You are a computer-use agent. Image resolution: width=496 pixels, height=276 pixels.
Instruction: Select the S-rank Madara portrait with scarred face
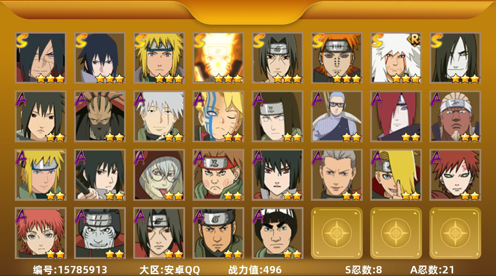point(41,57)
